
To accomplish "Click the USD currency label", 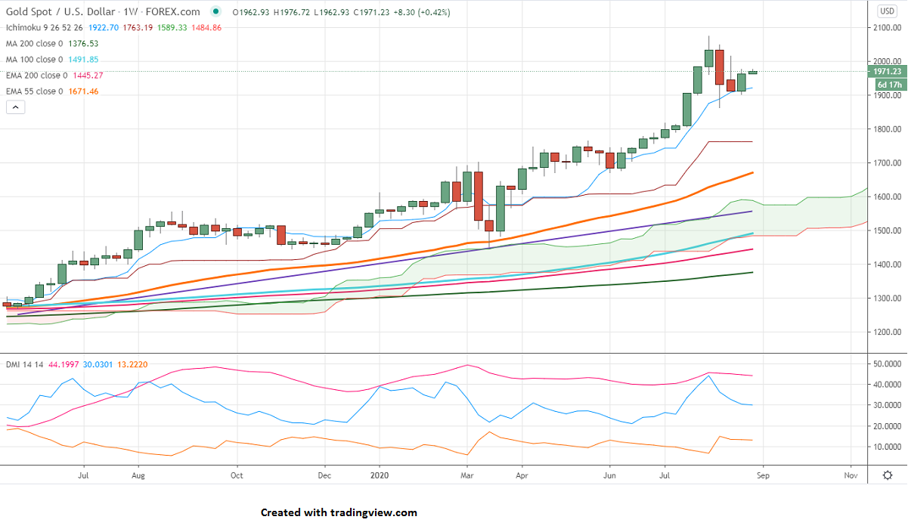I will pyautogui.click(x=887, y=11).
